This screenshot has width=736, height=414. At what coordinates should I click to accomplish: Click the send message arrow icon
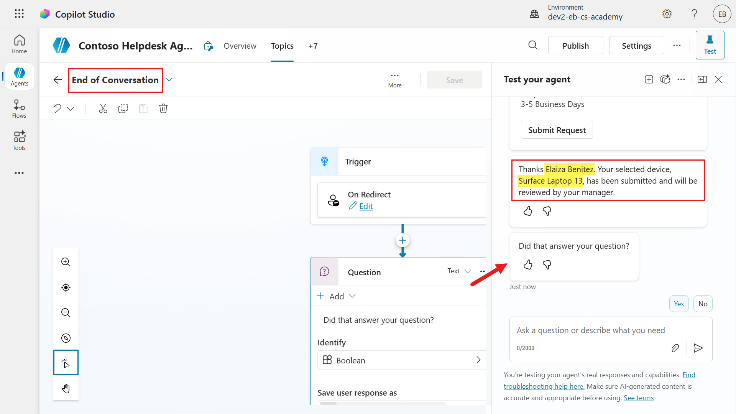(x=698, y=348)
